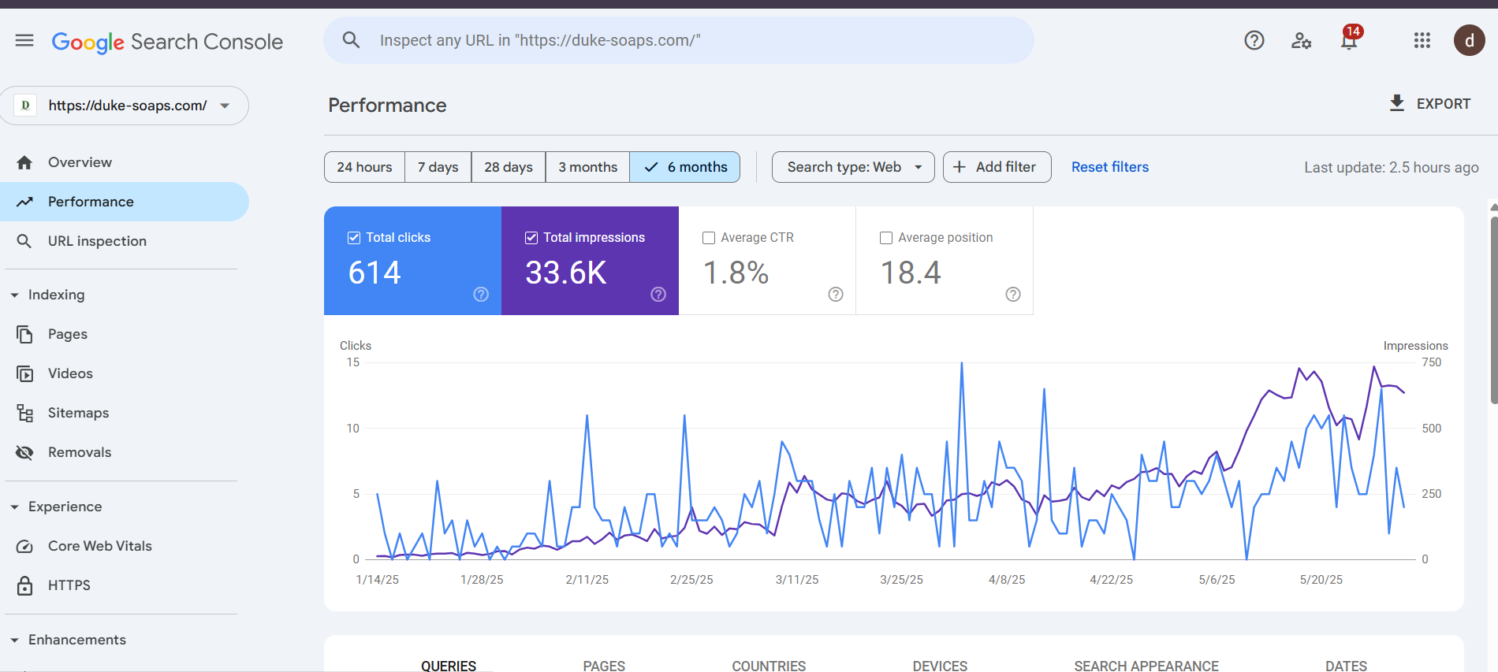This screenshot has height=672, width=1498.
Task: Click the Core Web Vitals gauge icon
Action: coord(24,546)
